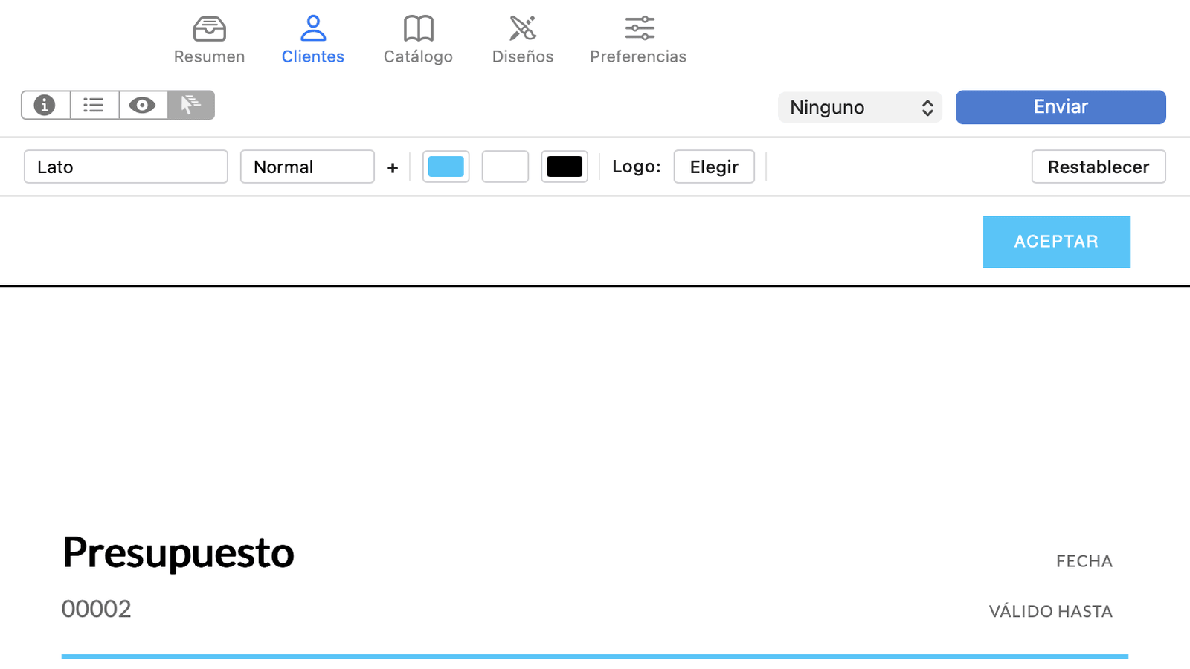The width and height of the screenshot is (1190, 669).
Task: Open the Resumen inbox tray icon
Action: coord(209,29)
